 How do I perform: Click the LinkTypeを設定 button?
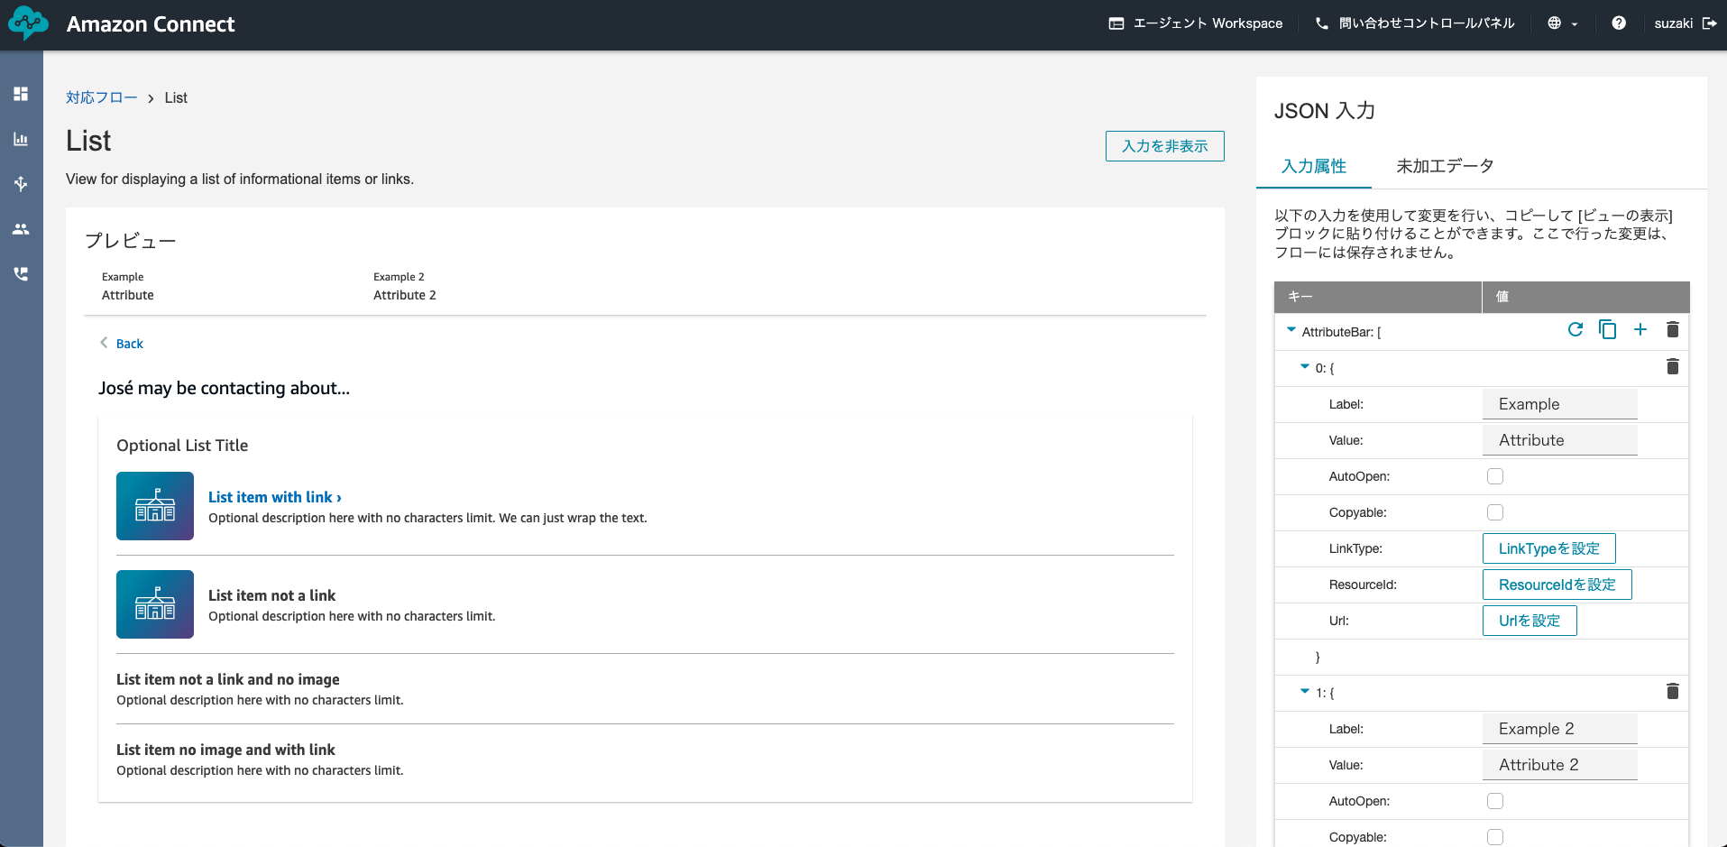(1548, 548)
